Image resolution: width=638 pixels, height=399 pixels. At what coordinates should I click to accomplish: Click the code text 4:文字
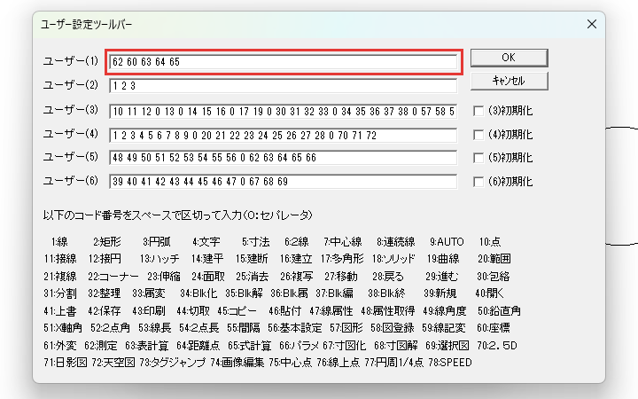[206, 242]
